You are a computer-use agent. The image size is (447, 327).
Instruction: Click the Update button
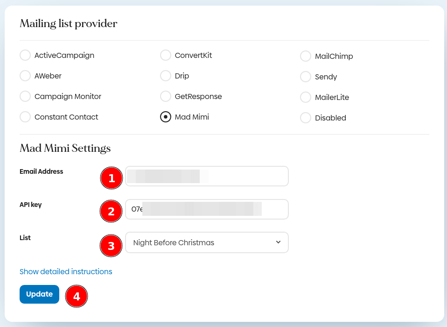tap(39, 294)
